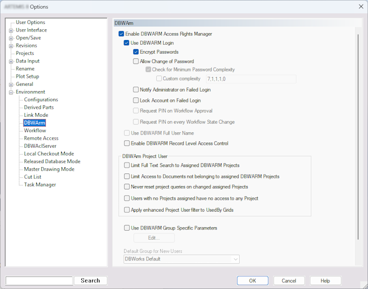
Task: Click the Help button
Action: coord(325,280)
